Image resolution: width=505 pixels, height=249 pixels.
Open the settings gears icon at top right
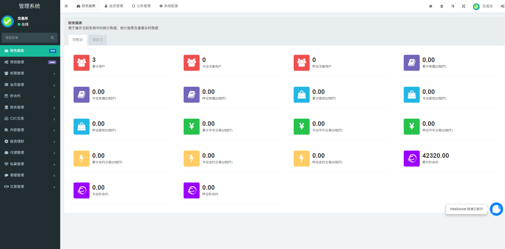(502, 6)
